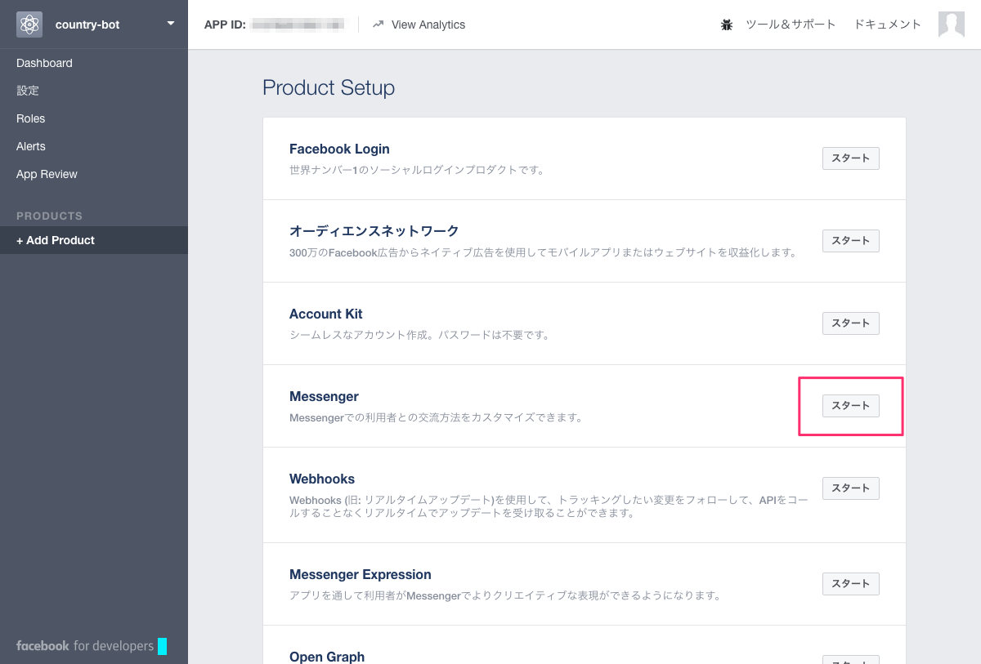Image resolution: width=981 pixels, height=664 pixels.
Task: Click the View Analytics chart icon
Action: pos(378,25)
